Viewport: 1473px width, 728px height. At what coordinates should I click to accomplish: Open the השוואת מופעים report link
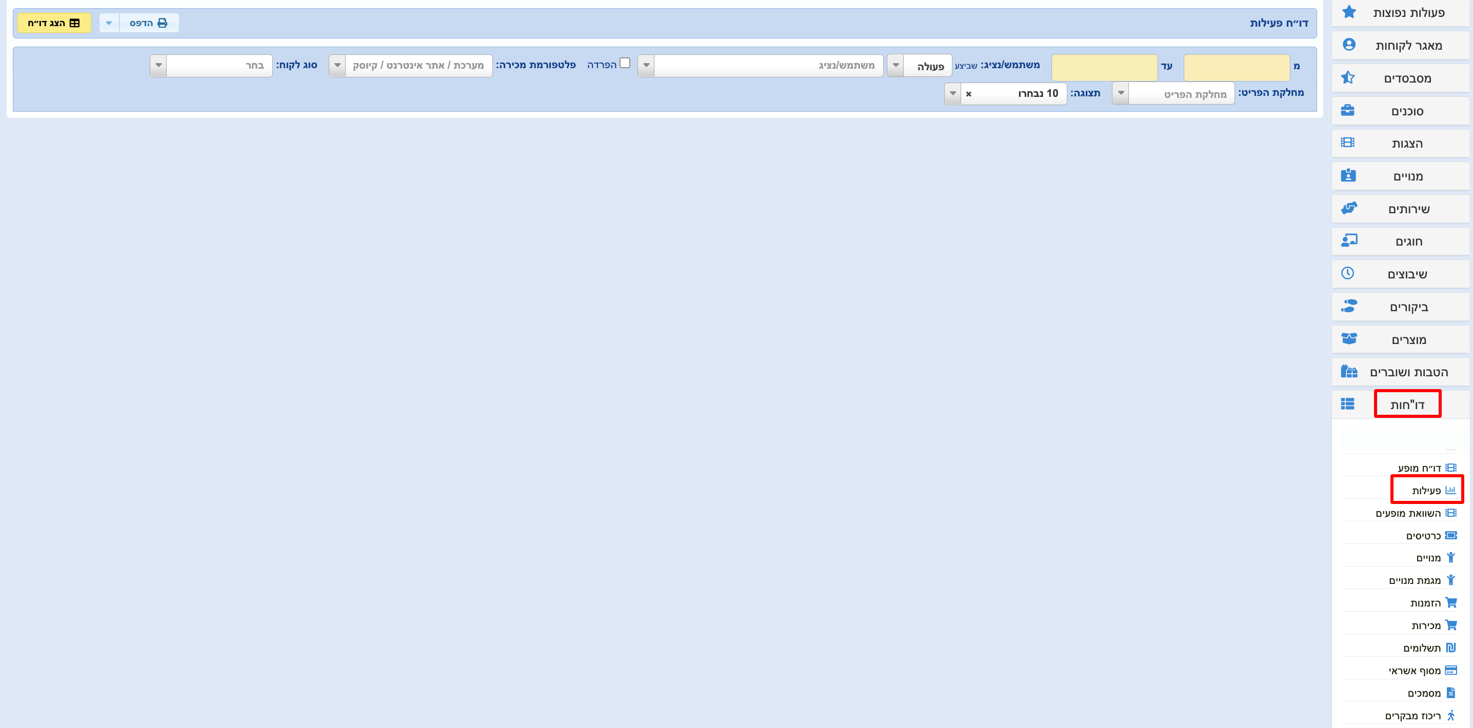click(1408, 513)
